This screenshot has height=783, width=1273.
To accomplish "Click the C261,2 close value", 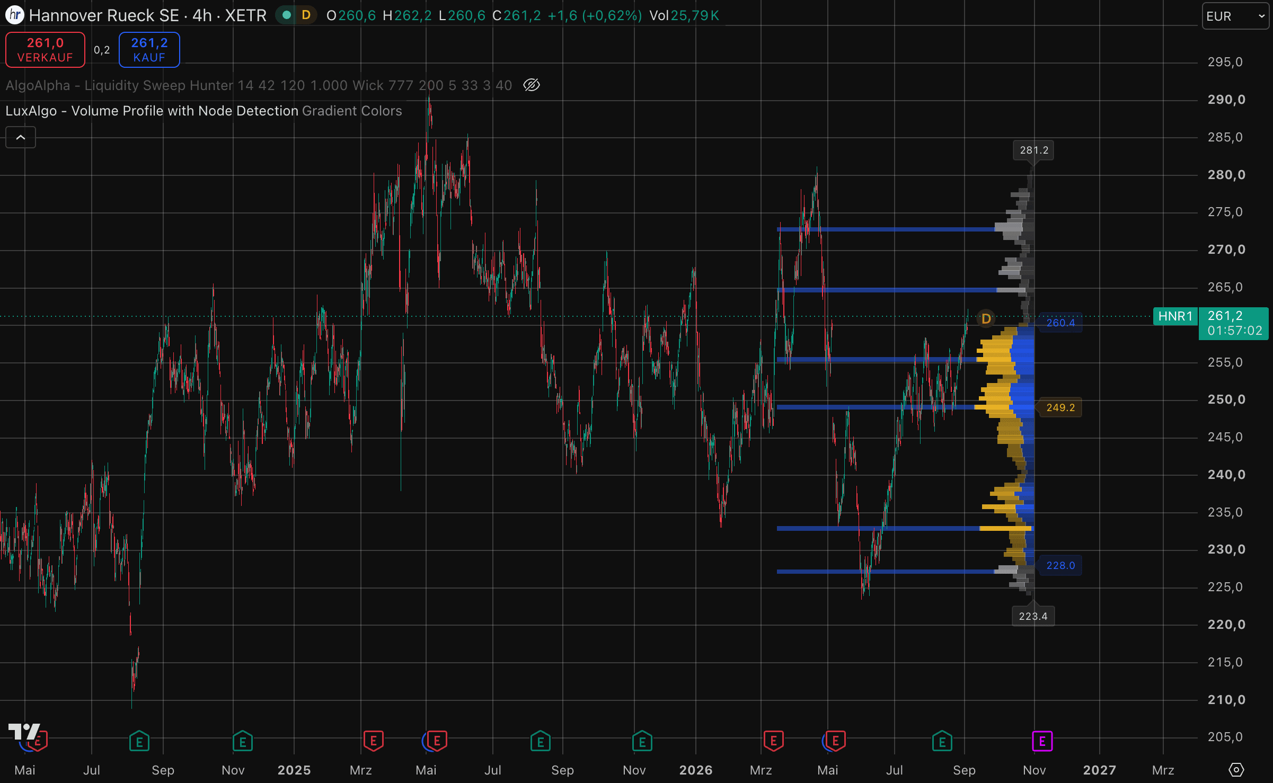I will pos(517,15).
